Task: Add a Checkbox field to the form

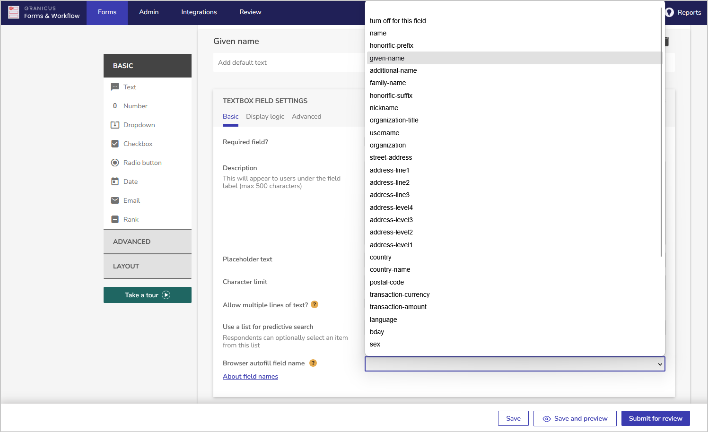Action: (x=138, y=144)
